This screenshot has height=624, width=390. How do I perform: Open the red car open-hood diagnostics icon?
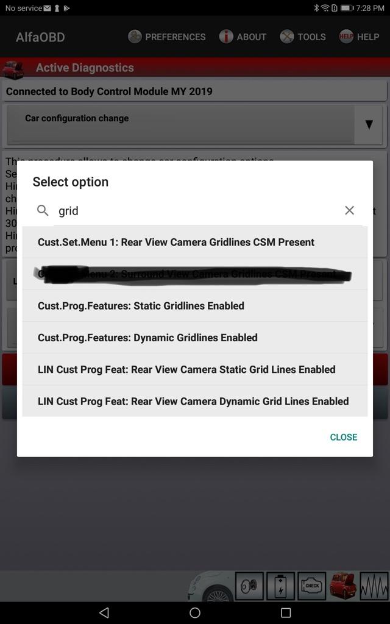point(342,586)
